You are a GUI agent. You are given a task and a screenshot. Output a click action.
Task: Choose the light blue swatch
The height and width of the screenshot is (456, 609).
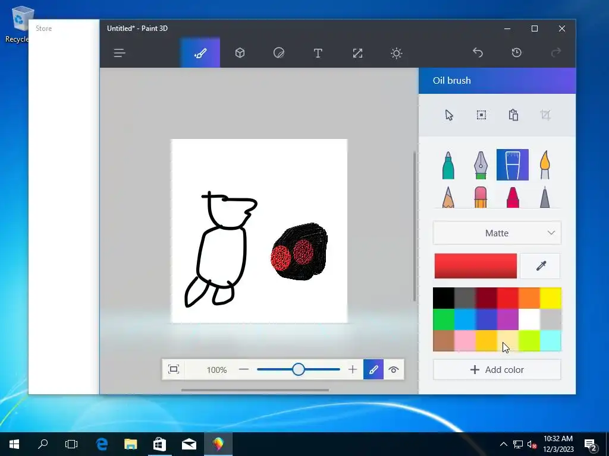[465, 319]
